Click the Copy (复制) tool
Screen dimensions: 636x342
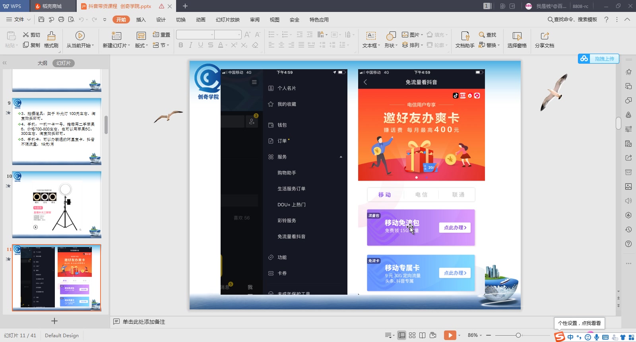tap(31, 45)
